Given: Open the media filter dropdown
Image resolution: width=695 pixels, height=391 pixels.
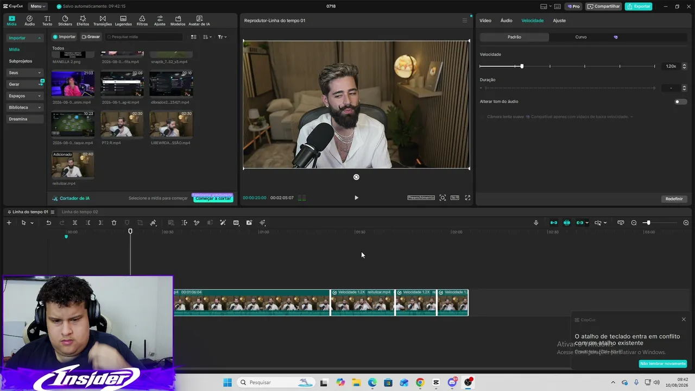Looking at the screenshot, I should [x=222, y=37].
